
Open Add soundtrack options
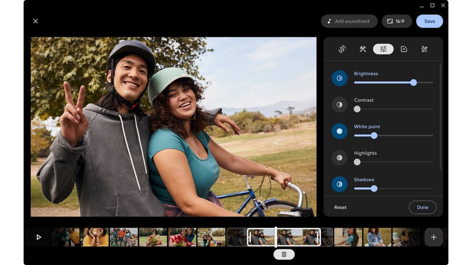349,21
